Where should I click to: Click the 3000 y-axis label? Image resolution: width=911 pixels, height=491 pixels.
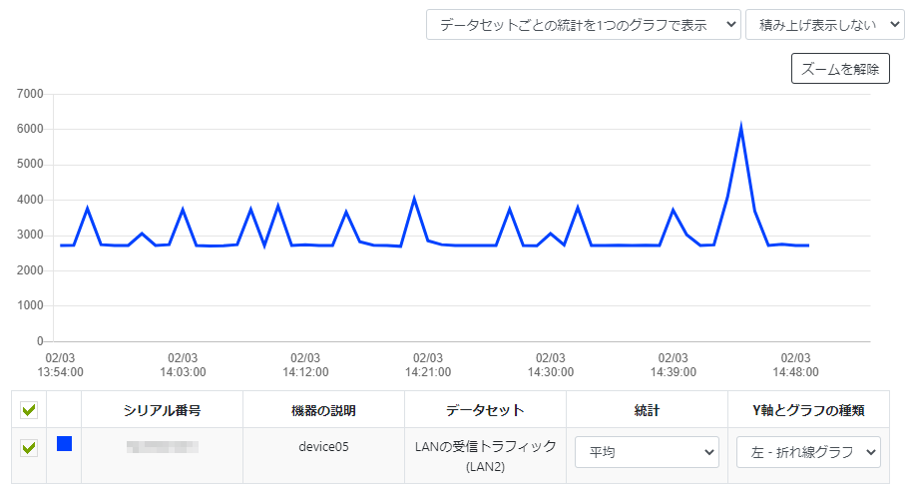(30, 235)
